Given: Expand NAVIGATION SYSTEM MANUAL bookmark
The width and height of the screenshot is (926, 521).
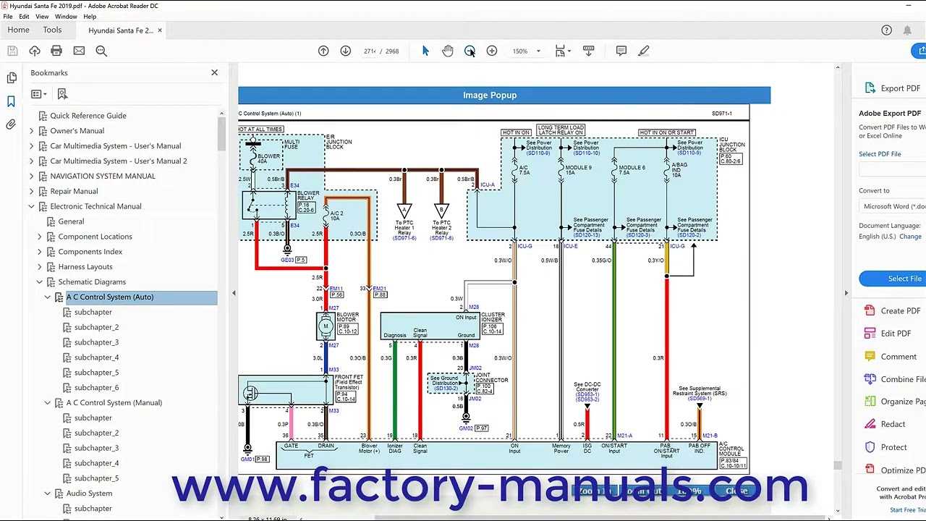Looking at the screenshot, I should [31, 177].
